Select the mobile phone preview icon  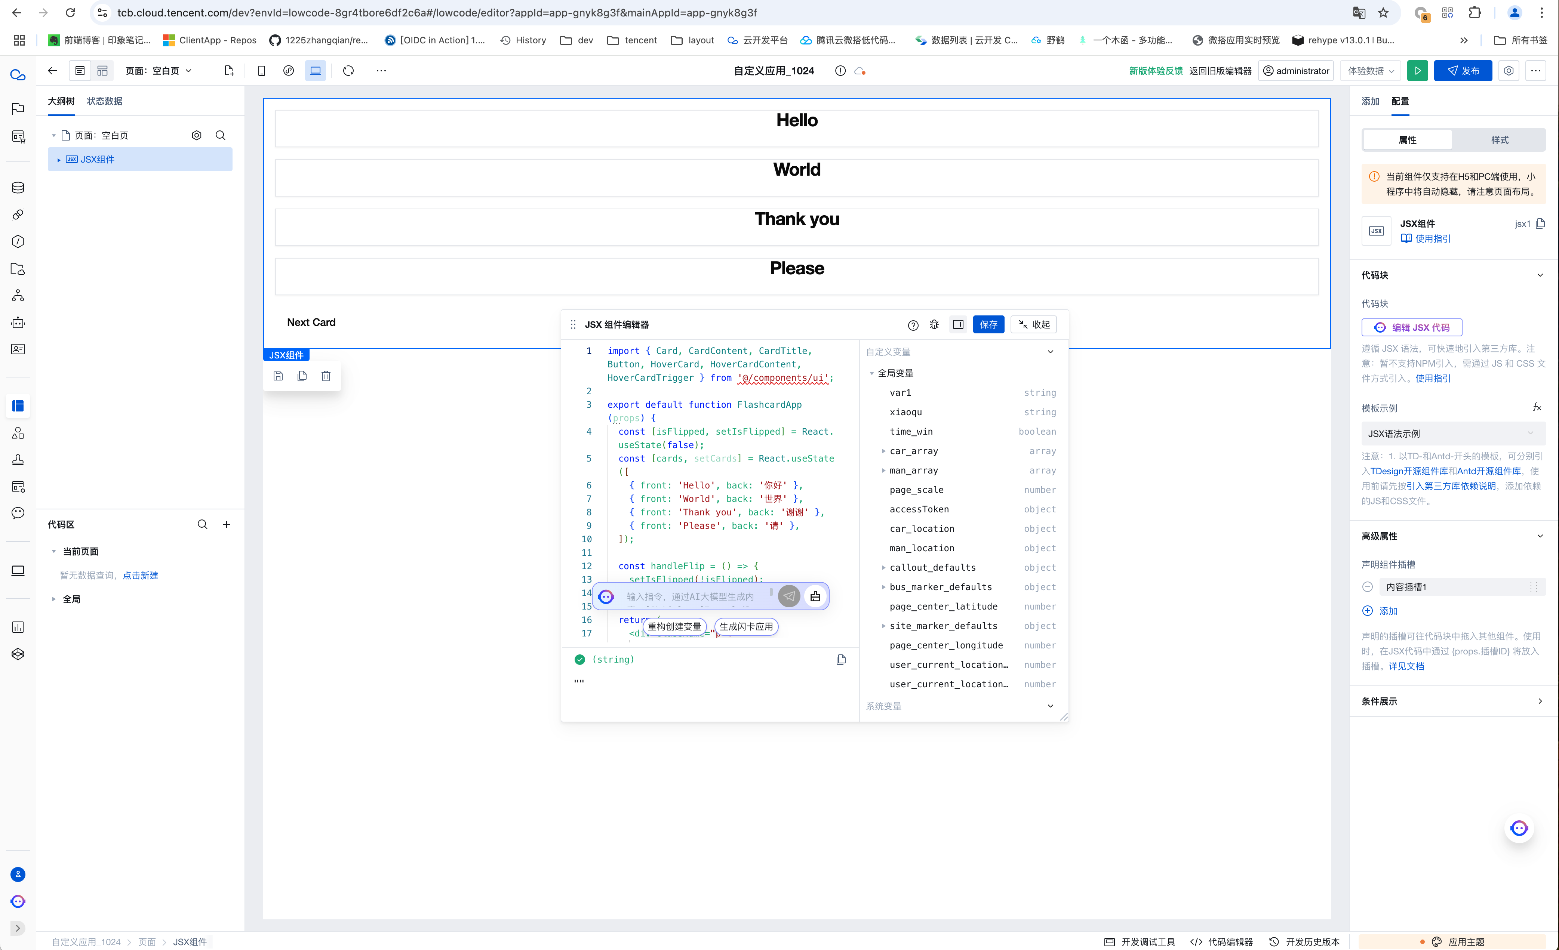coord(261,71)
